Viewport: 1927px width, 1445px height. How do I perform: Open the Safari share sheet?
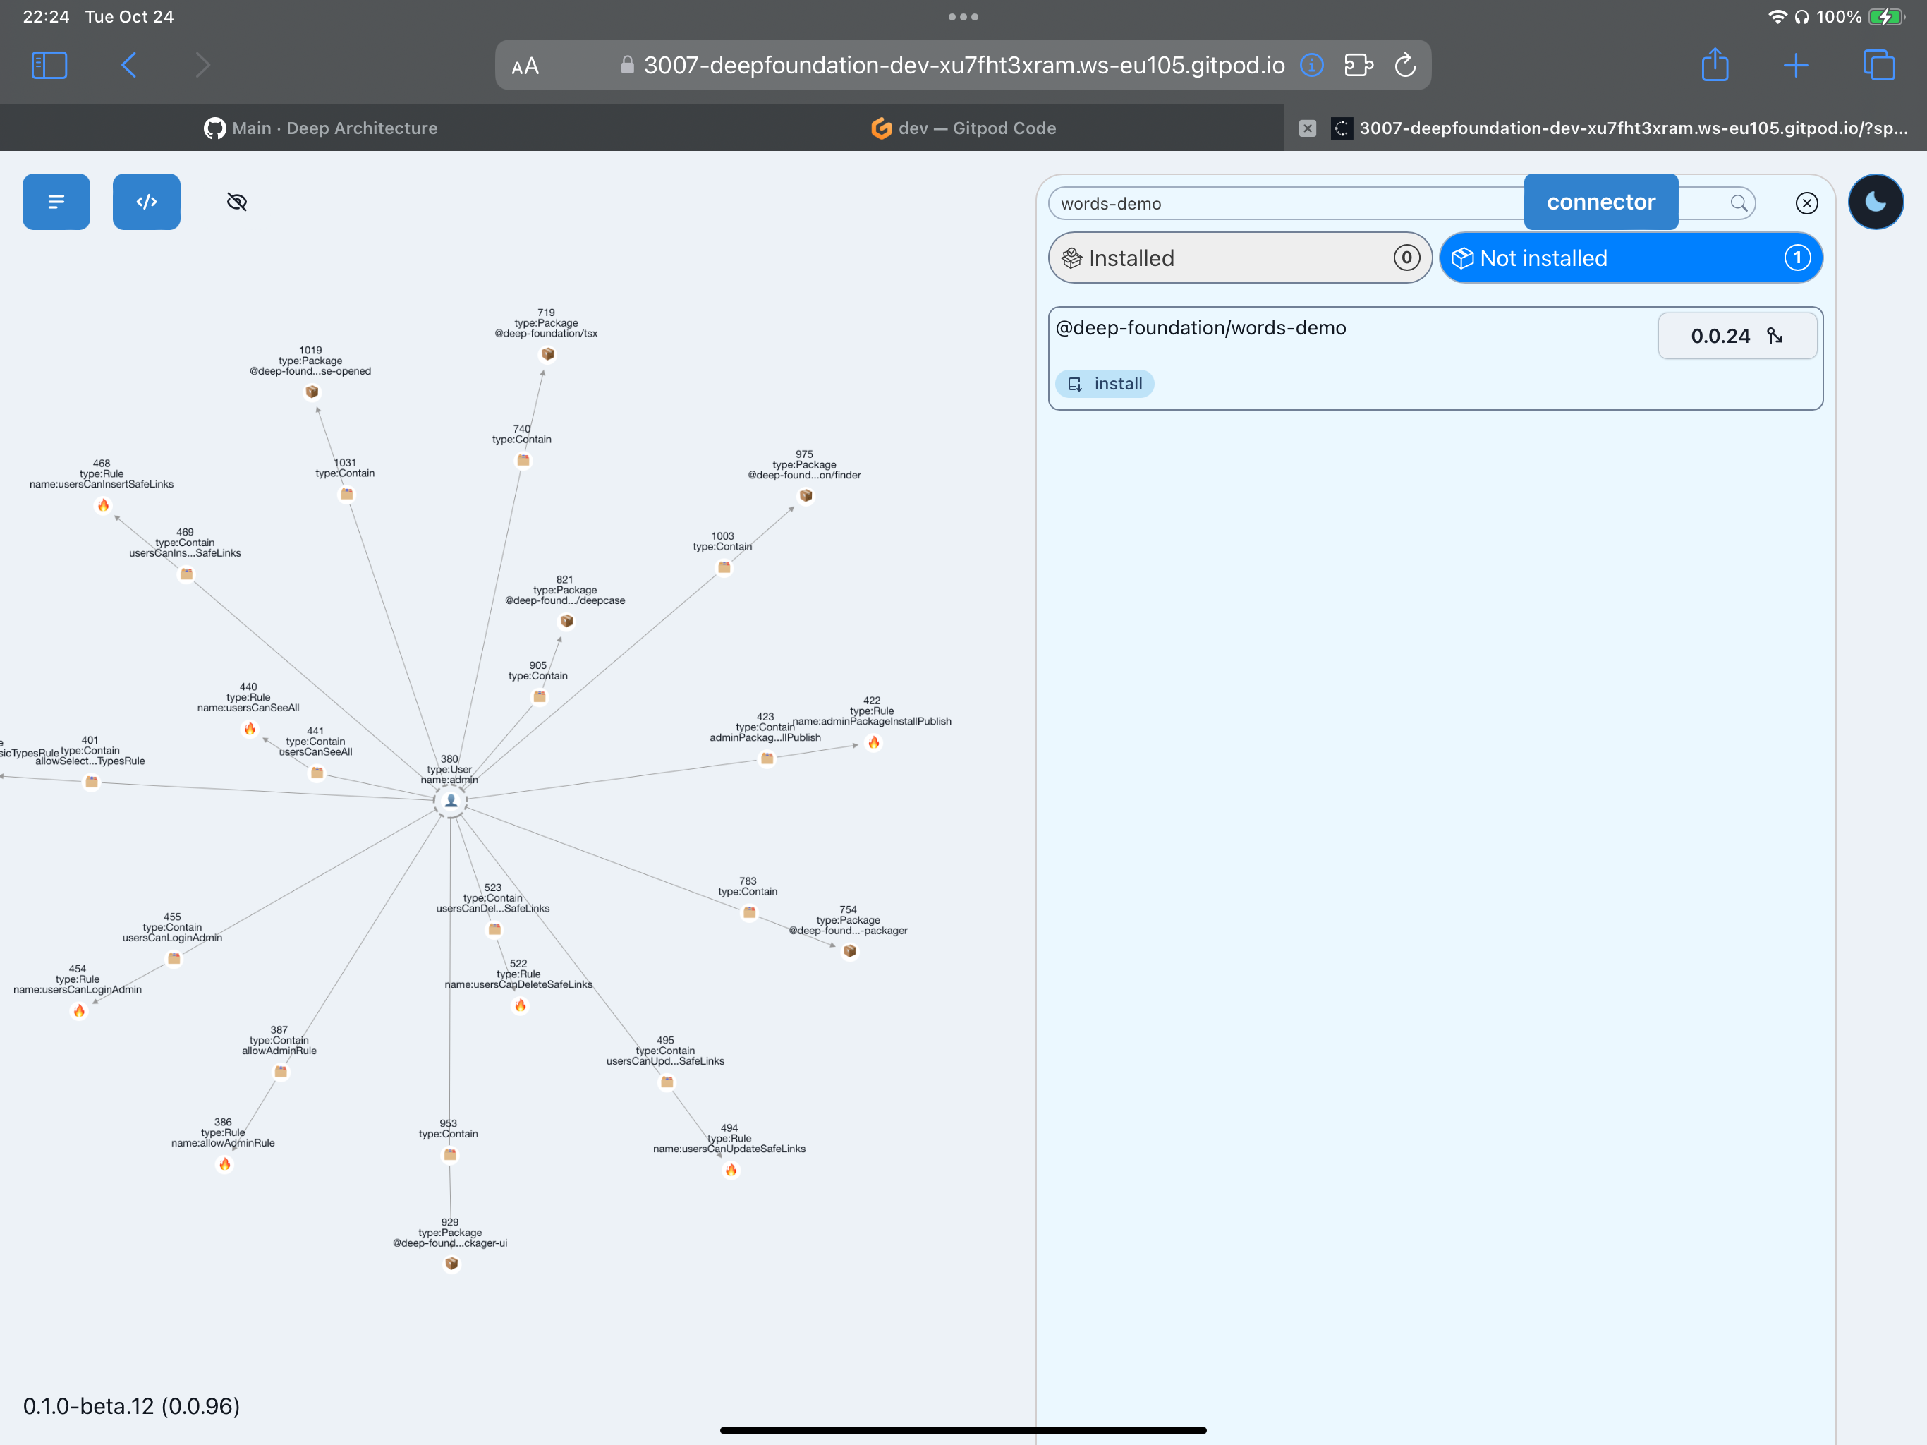tap(1715, 66)
